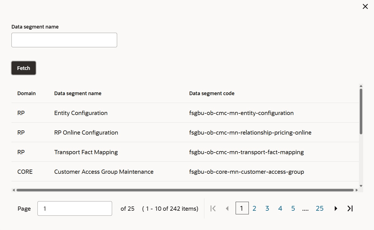Open page 2 of results
The image size is (374, 230).
[254, 208]
